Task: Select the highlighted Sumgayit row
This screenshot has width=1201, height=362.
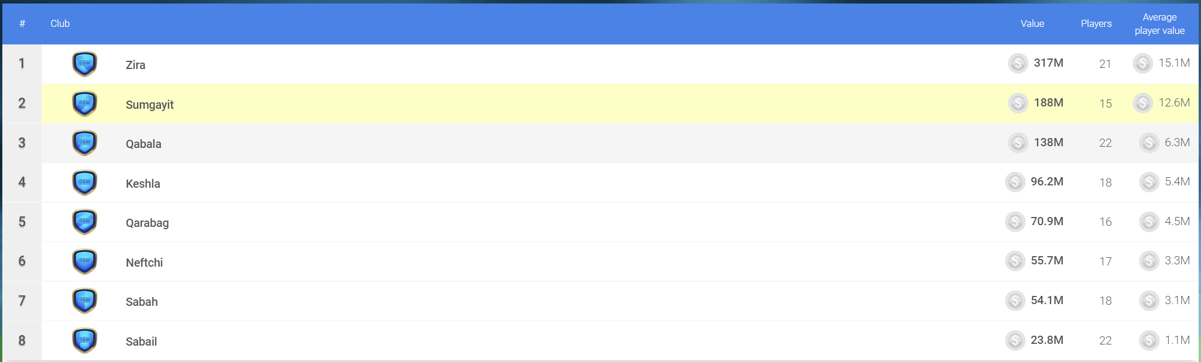Action: point(600,104)
